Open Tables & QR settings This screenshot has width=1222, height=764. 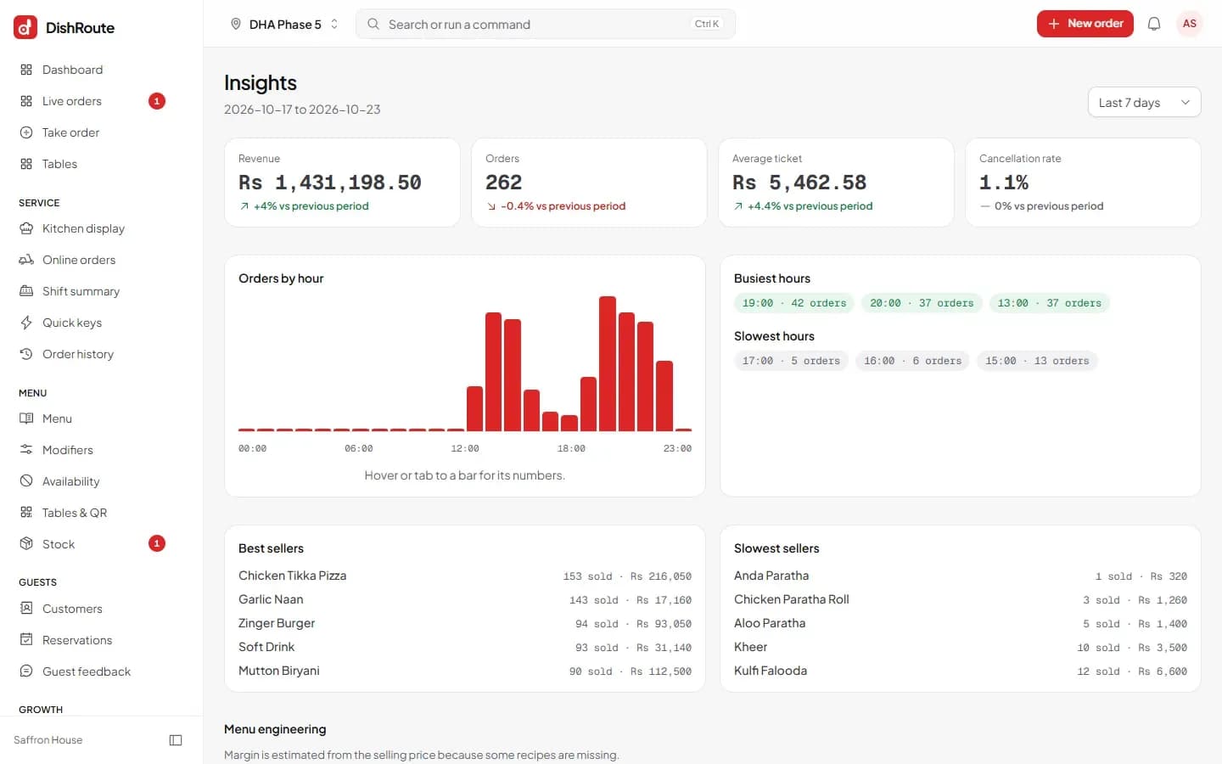[x=92, y=513]
